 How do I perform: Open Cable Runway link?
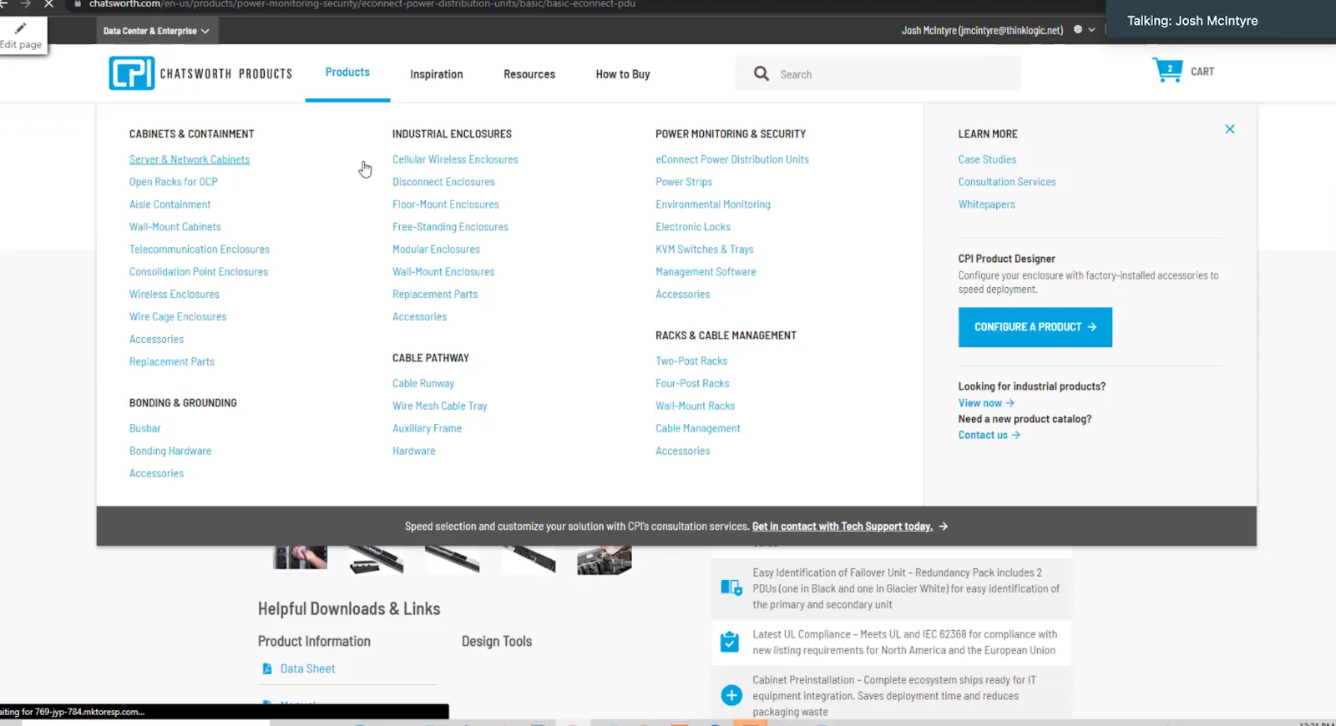(x=423, y=384)
